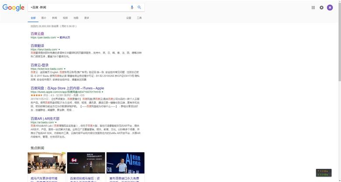Expand the arrow beside fanyi.baidu.com URL
Screen dimensions: 341x182
[59, 50]
